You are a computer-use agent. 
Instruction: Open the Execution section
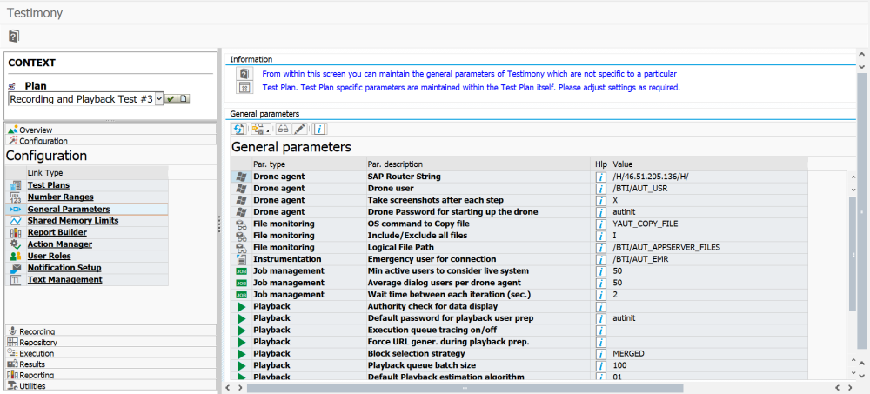tap(110, 353)
